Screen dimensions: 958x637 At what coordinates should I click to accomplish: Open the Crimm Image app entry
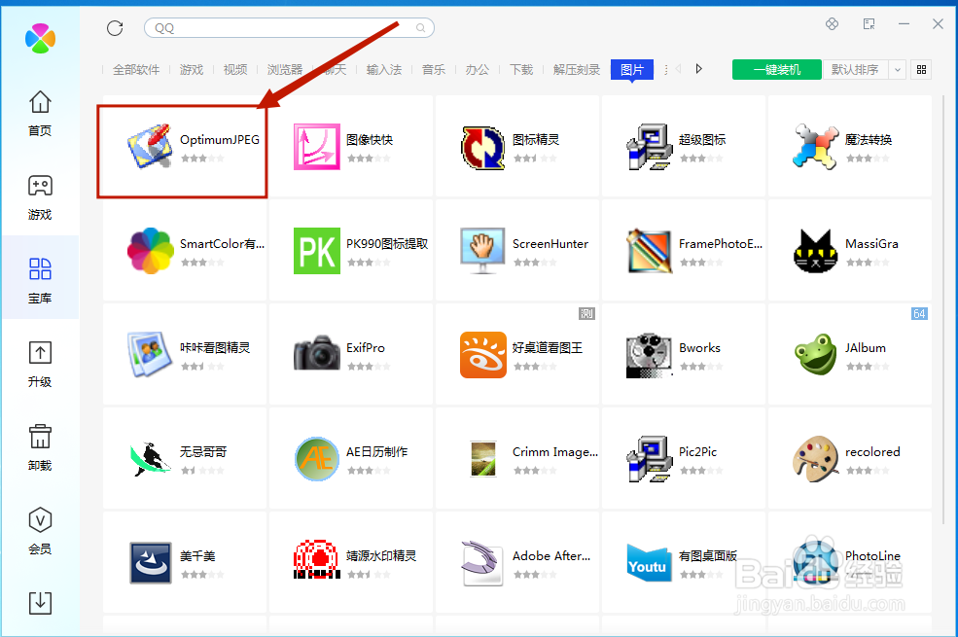(x=516, y=459)
